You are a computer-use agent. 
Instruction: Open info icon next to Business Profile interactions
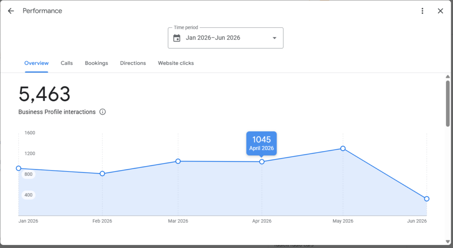103,112
